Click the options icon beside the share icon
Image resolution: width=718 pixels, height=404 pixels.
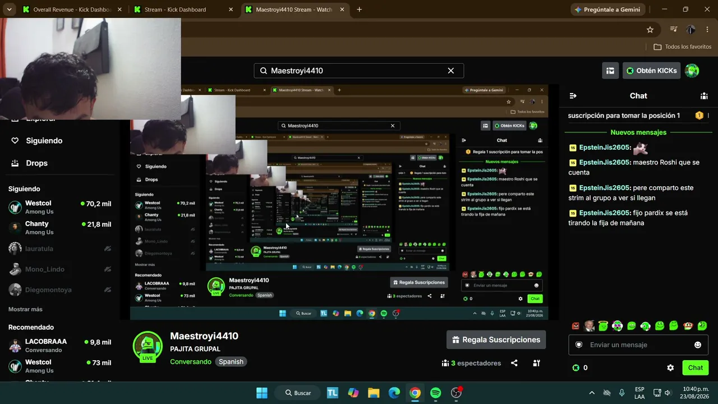tap(536, 363)
